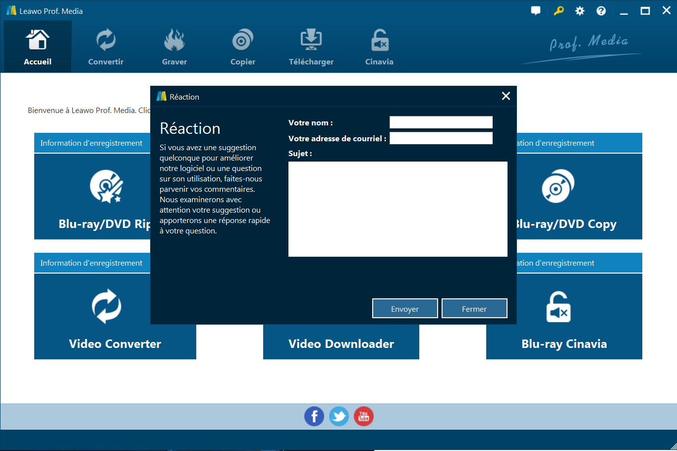Open the Twitter icon link
Screen dimensions: 677x451
(x=339, y=416)
